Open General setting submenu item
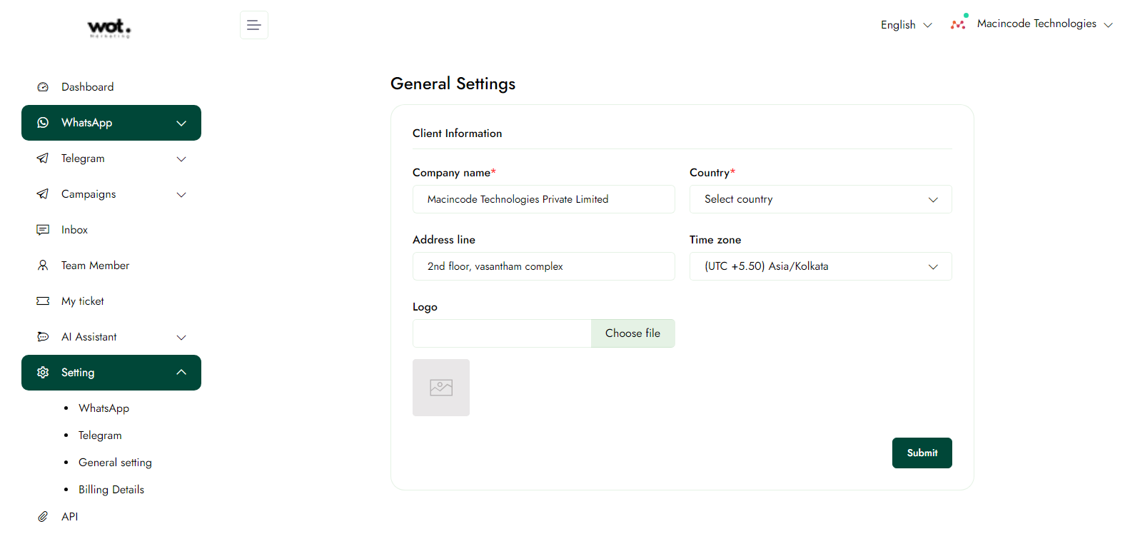 [x=115, y=463]
